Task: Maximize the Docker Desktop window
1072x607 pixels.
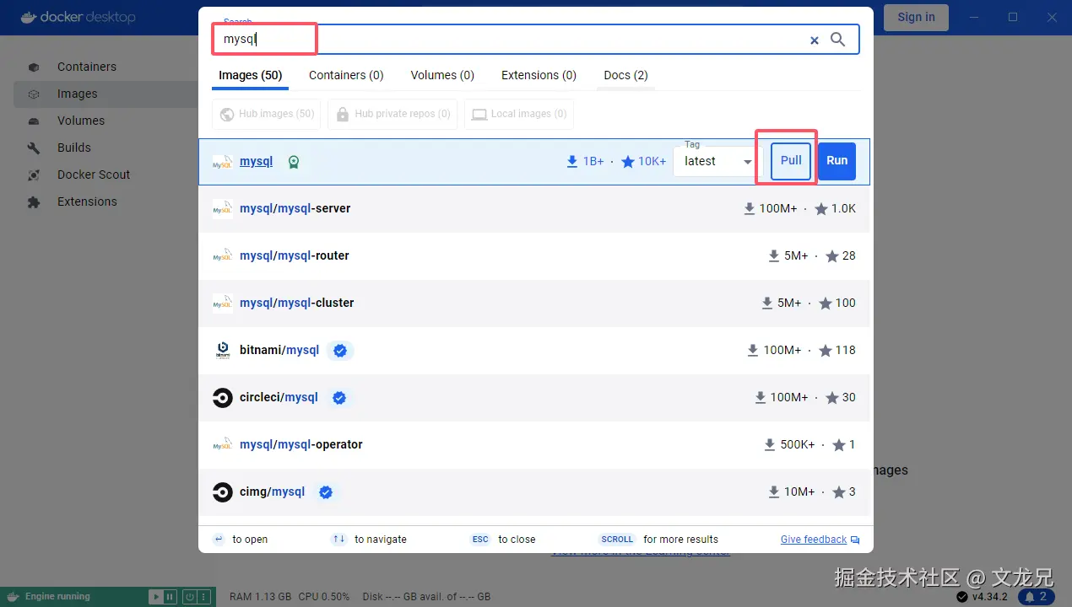Action: click(1013, 17)
